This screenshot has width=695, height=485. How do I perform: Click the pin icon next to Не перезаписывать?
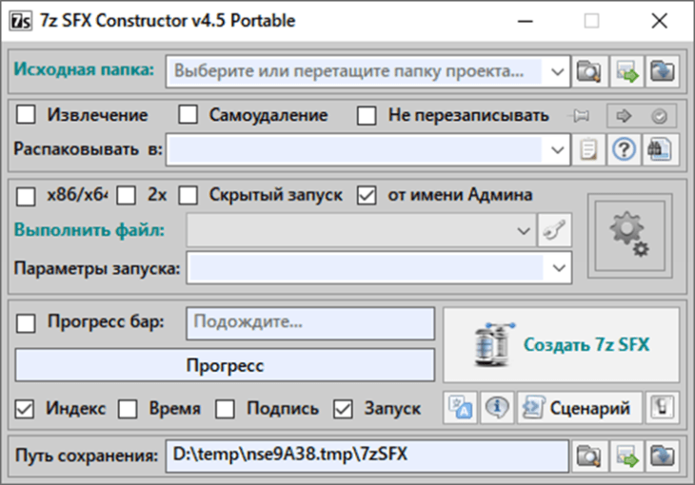[579, 116]
